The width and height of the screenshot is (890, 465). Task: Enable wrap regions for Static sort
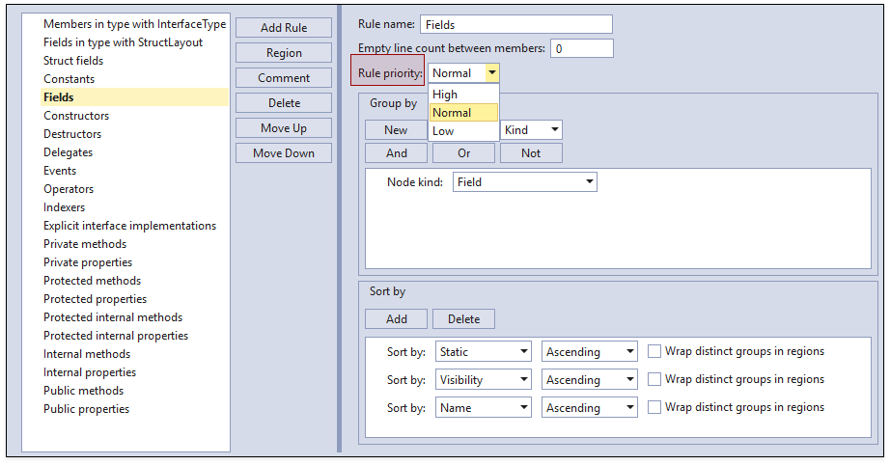click(x=654, y=352)
